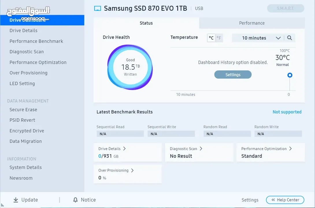The height and width of the screenshot is (208, 315).
Task: Open System Details under Information
Action: 26,168
